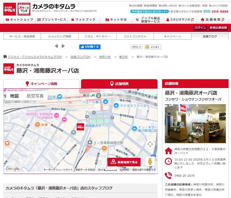231x198 pixels.
Task: Open 店舗ブログTOP breadcrumb link
Action: pyautogui.click(x=80, y=57)
